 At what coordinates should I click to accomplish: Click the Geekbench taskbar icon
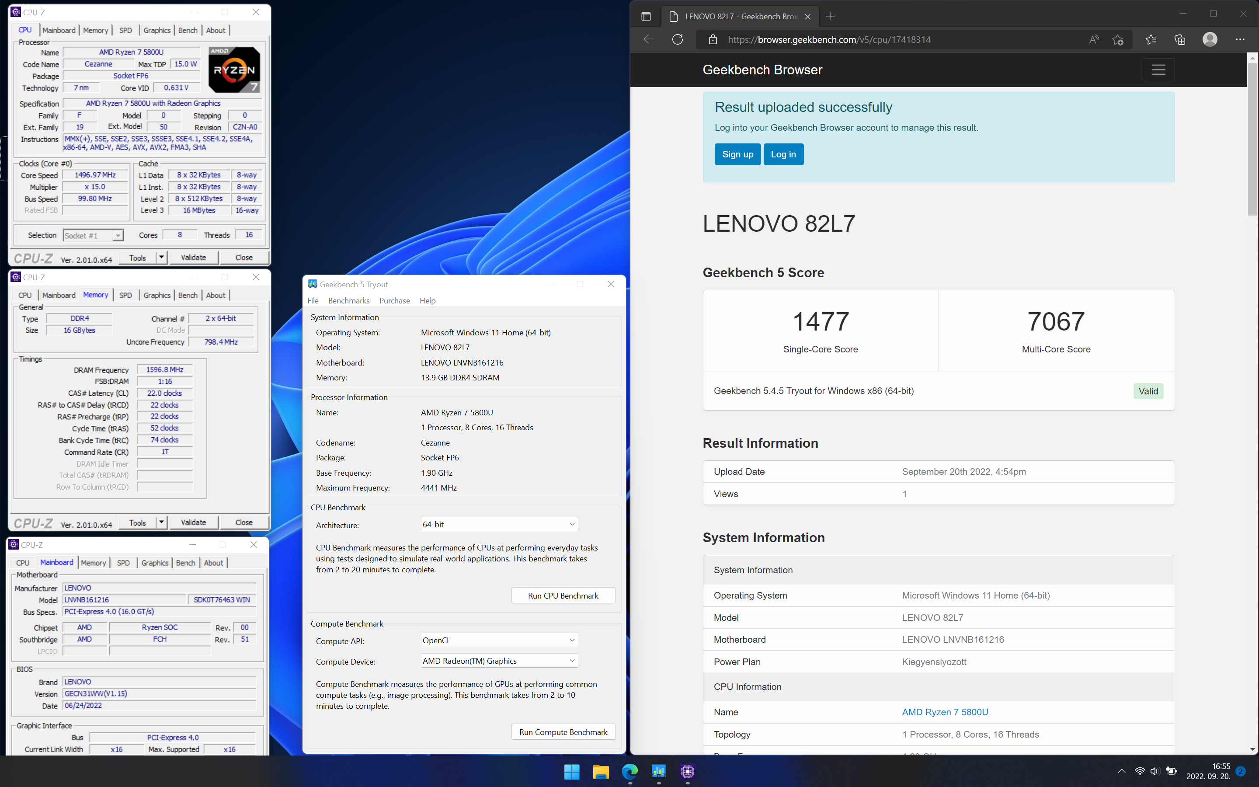pyautogui.click(x=659, y=771)
